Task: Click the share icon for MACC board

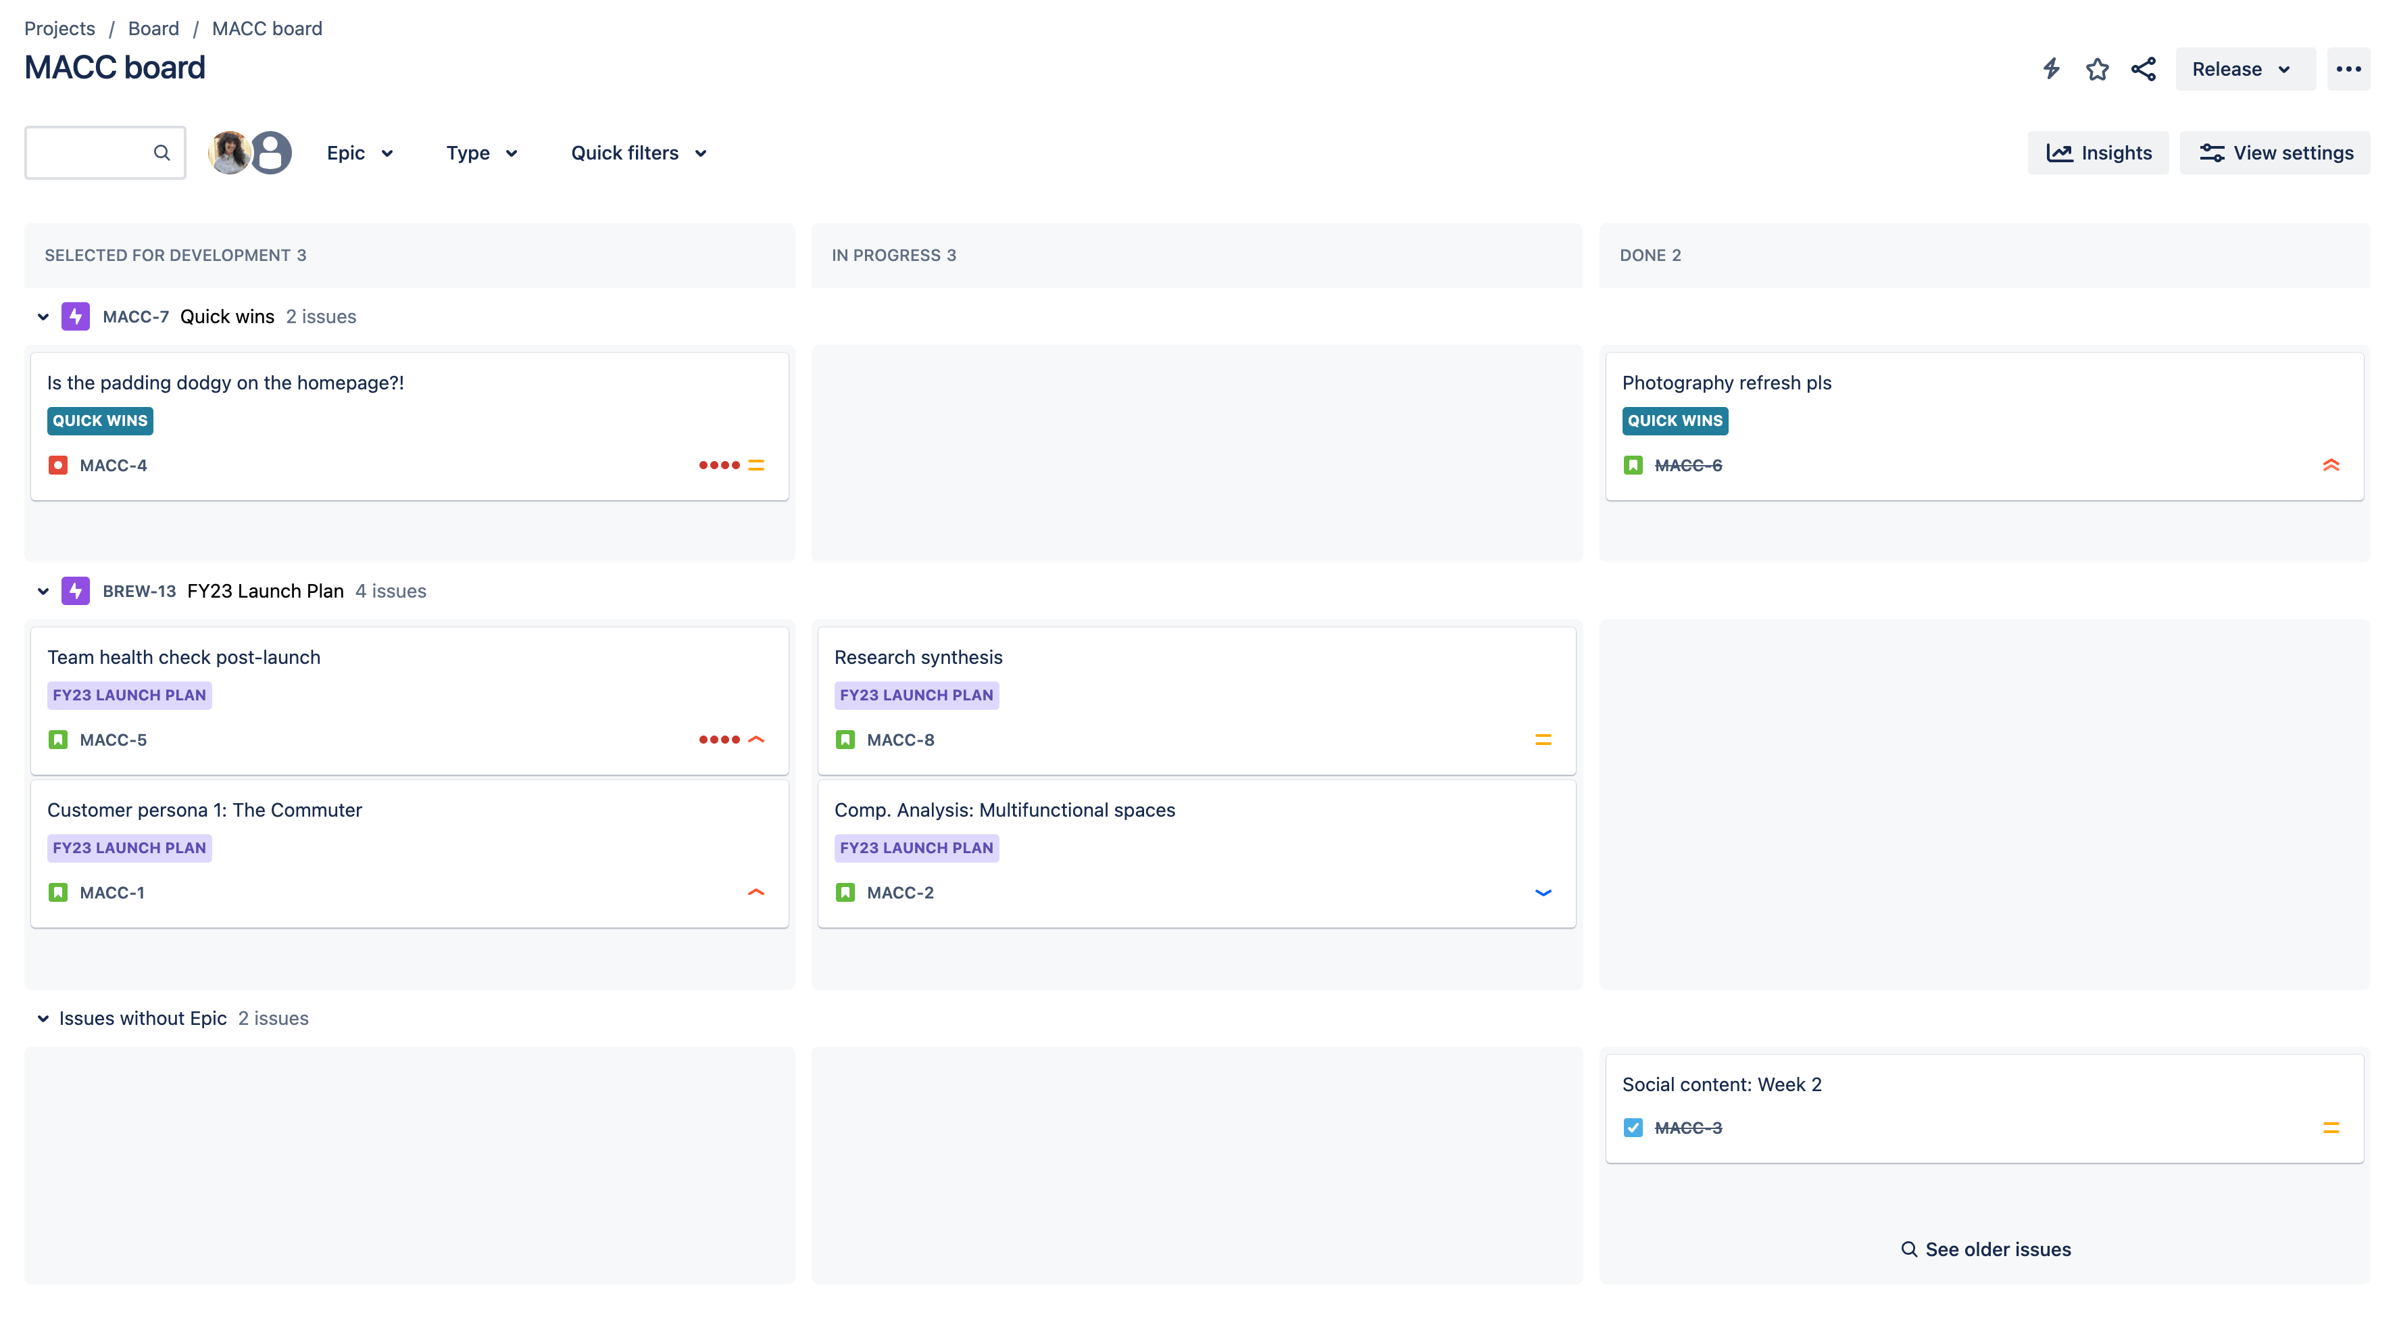Action: 2144,68
